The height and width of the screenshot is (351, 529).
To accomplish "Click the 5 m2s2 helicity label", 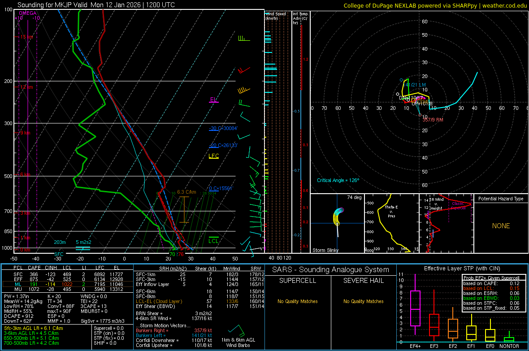I will 83,242.
